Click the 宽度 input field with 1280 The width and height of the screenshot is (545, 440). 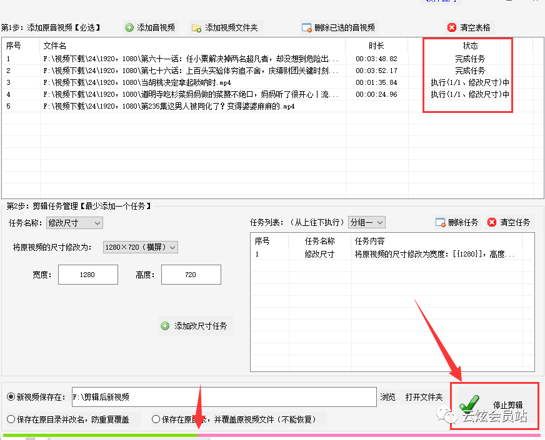[x=88, y=275]
